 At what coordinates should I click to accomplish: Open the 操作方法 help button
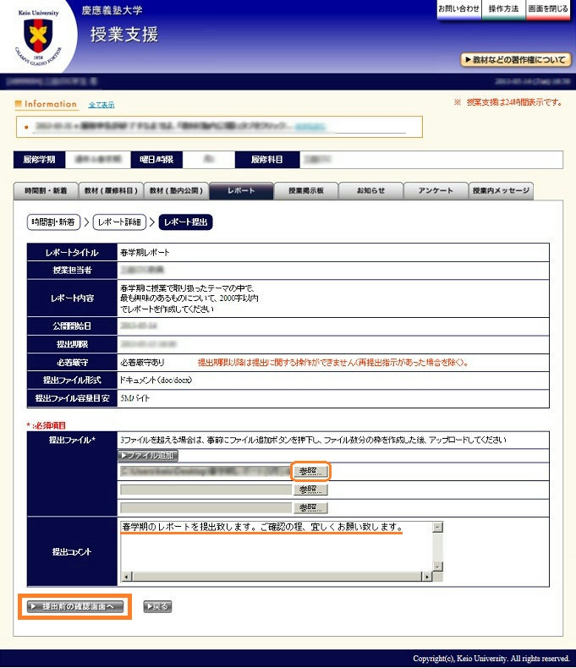(504, 8)
